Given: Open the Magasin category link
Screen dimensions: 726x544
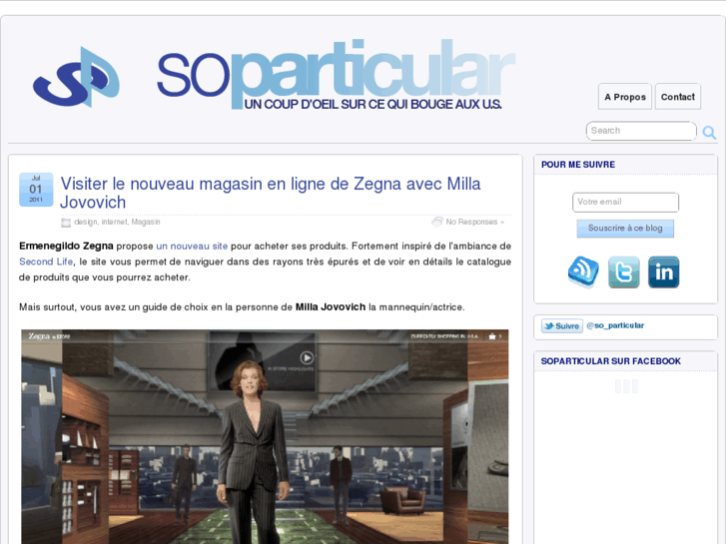Looking at the screenshot, I should [x=146, y=222].
